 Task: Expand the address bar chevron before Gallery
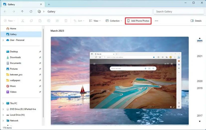[44, 11]
